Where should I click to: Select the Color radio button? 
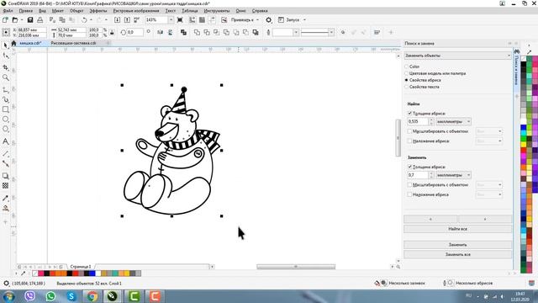click(x=407, y=66)
